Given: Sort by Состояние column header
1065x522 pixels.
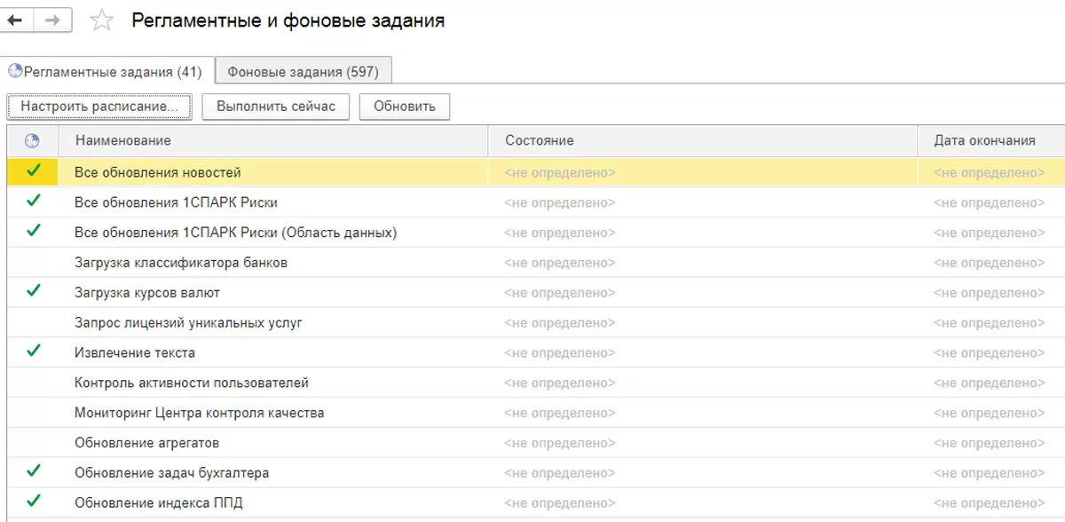Looking at the screenshot, I should click(703, 140).
